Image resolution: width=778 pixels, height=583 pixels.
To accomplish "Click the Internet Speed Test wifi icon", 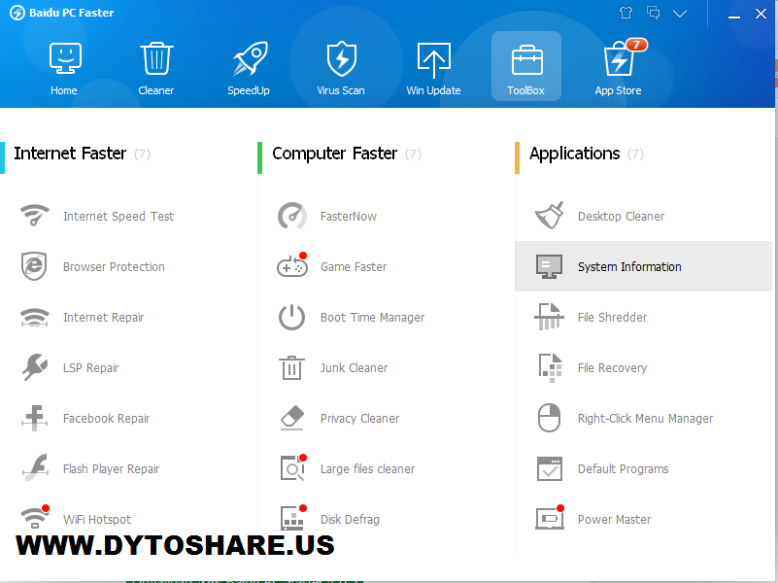I will (x=34, y=216).
